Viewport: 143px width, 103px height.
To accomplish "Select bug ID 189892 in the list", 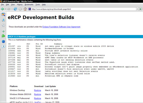I will (x=11, y=51).
